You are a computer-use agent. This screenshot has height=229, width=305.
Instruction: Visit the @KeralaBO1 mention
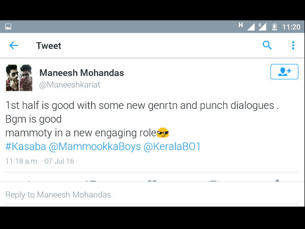pos(172,147)
